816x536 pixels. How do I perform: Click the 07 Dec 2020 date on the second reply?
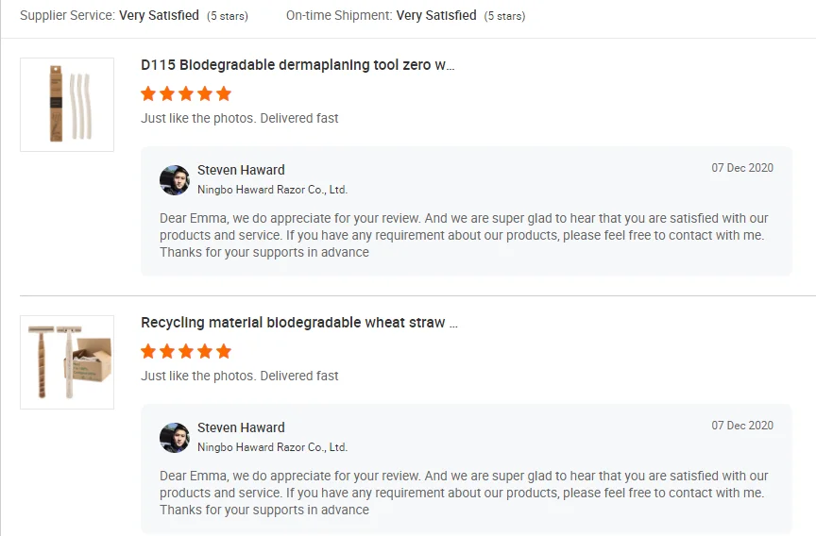[742, 426]
